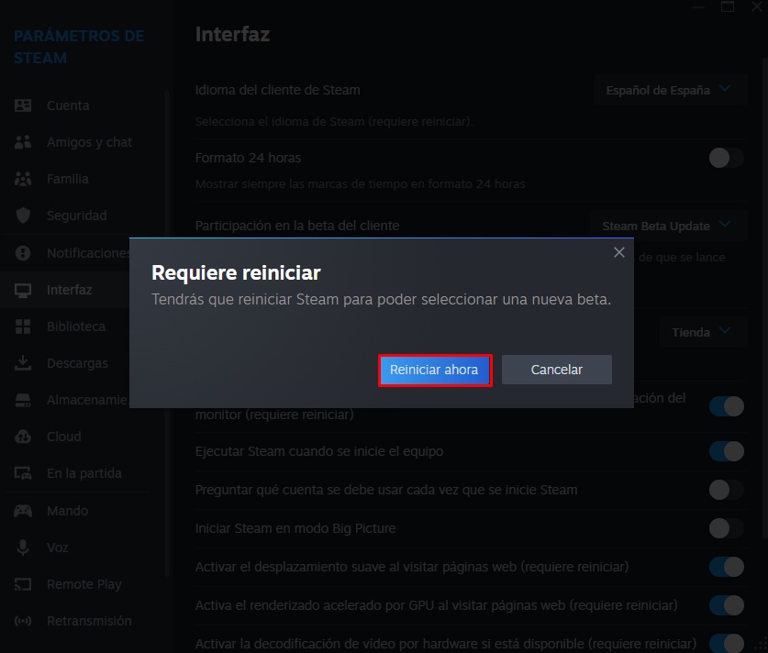Screen dimensions: 768x653
Task: Click the Remote Play cast icon
Action: tap(23, 584)
